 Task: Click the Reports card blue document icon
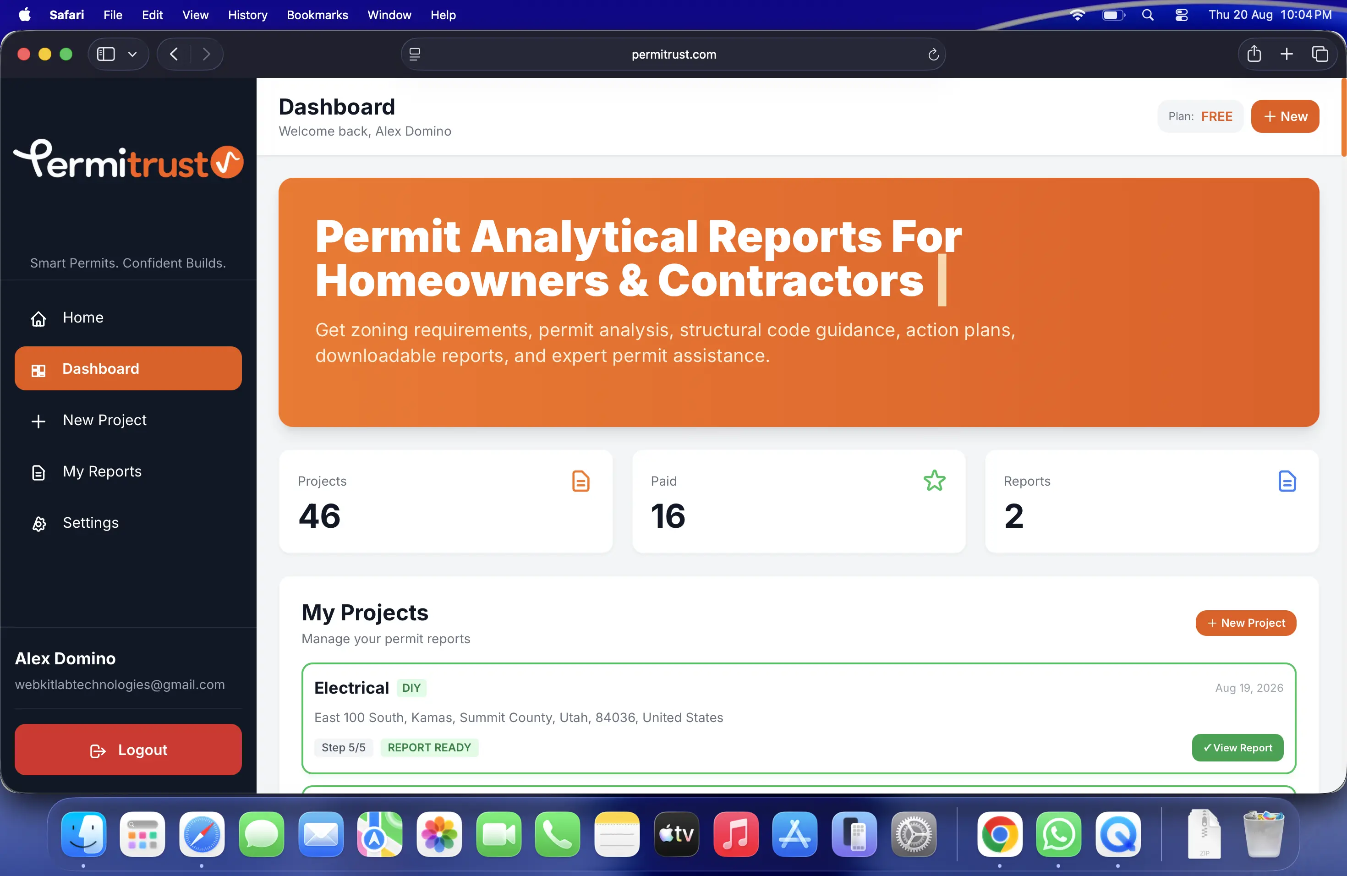1287,481
